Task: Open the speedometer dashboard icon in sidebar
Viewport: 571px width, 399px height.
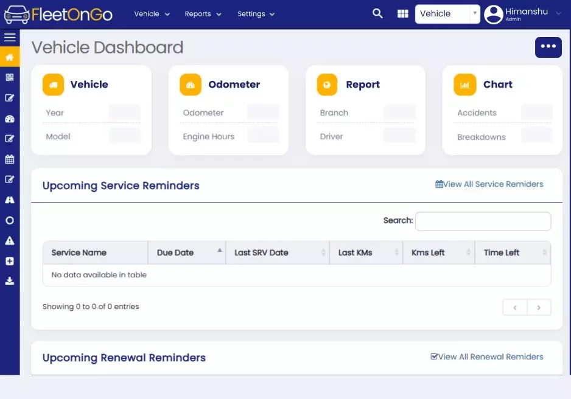Action: click(9, 118)
